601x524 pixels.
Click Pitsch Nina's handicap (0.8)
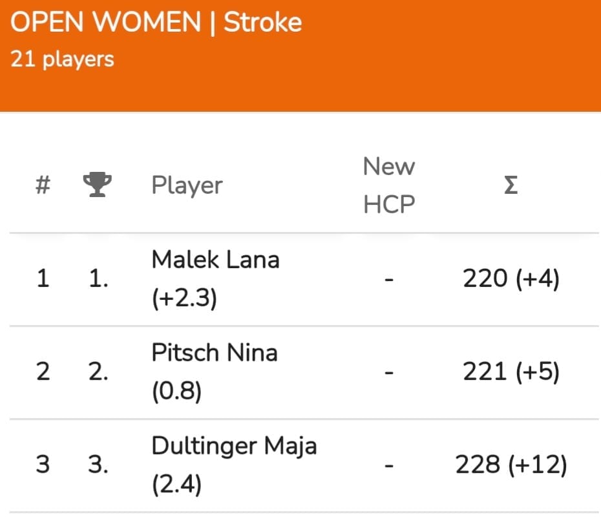tap(176, 391)
